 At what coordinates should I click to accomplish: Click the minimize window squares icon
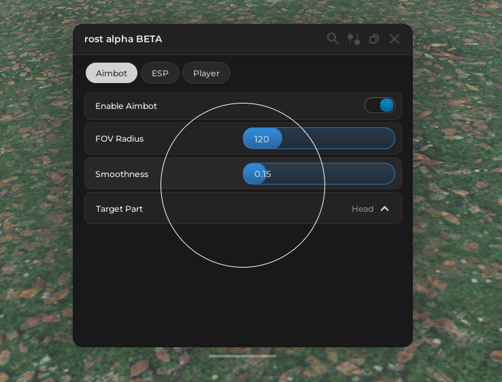pos(374,39)
